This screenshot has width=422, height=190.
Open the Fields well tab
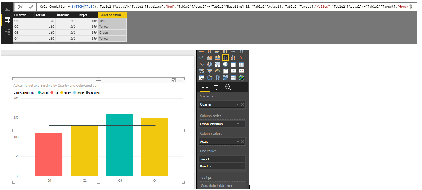click(205, 87)
